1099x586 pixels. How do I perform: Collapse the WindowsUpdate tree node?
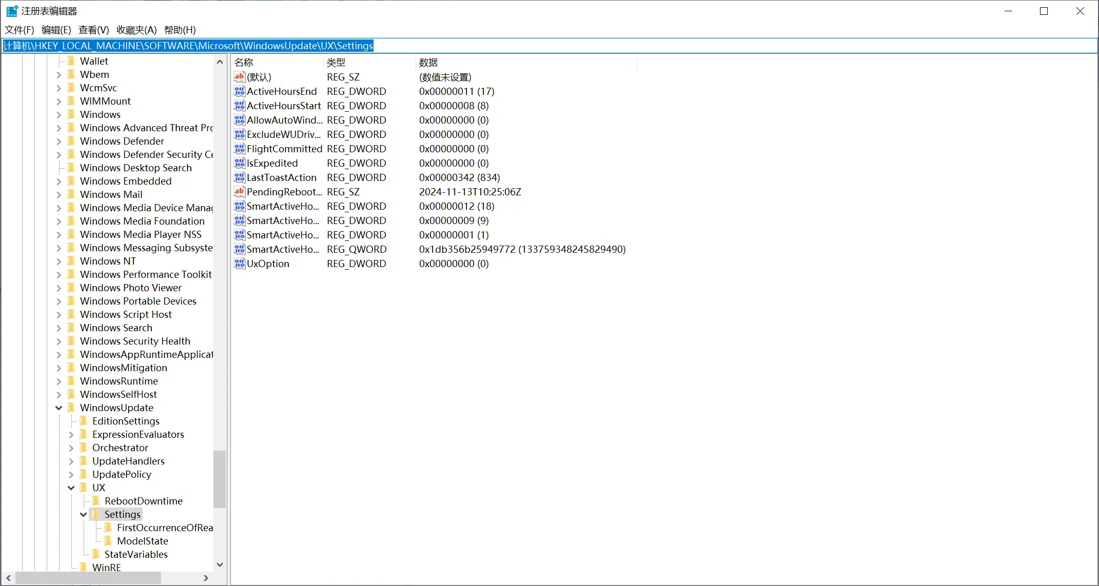(x=58, y=408)
